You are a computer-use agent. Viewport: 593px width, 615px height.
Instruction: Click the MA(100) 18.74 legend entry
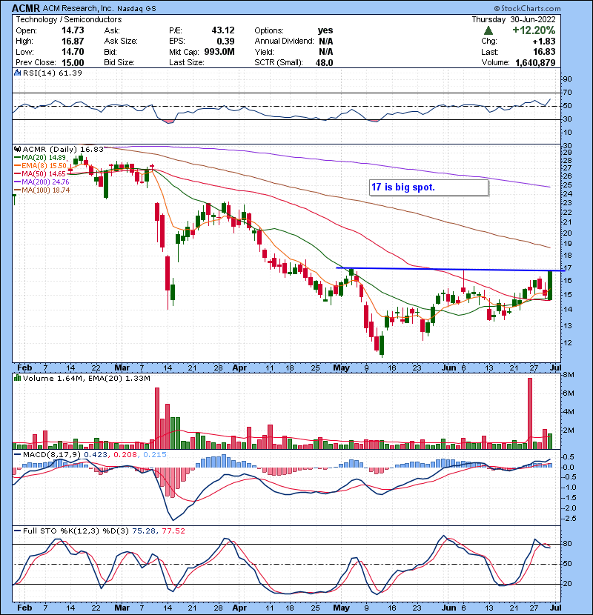click(x=42, y=190)
